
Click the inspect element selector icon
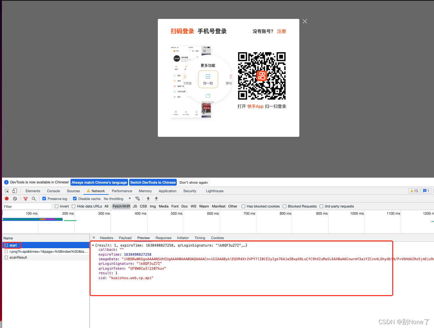click(7, 191)
